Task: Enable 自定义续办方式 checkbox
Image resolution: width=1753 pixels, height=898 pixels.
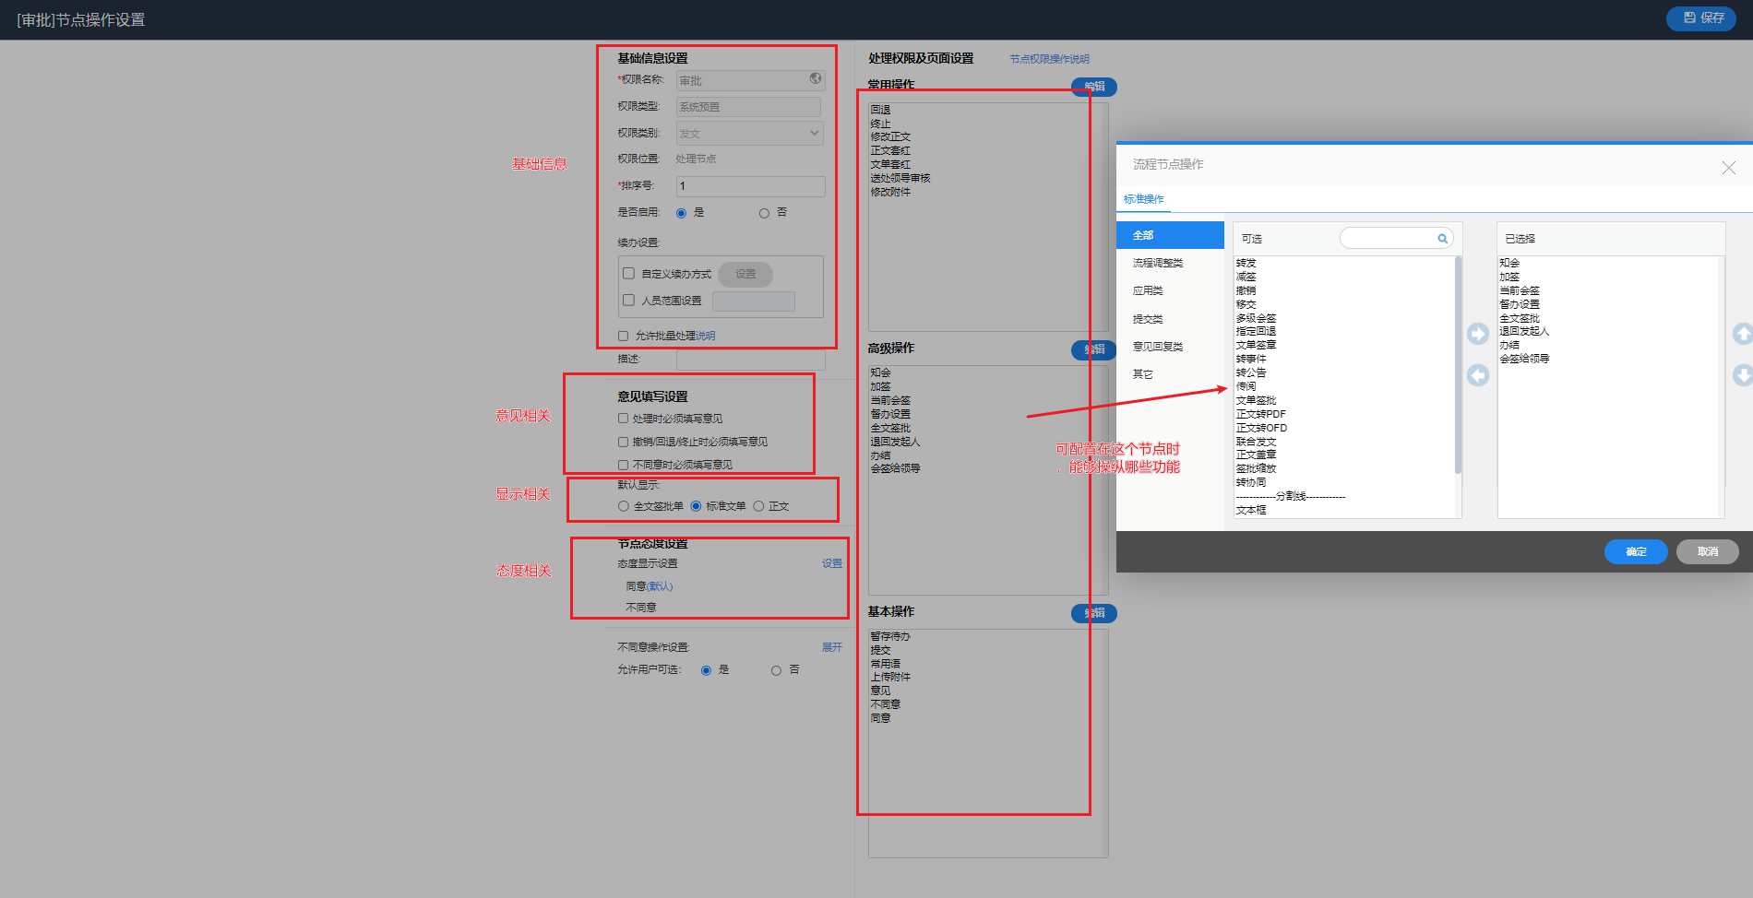Action: (628, 274)
